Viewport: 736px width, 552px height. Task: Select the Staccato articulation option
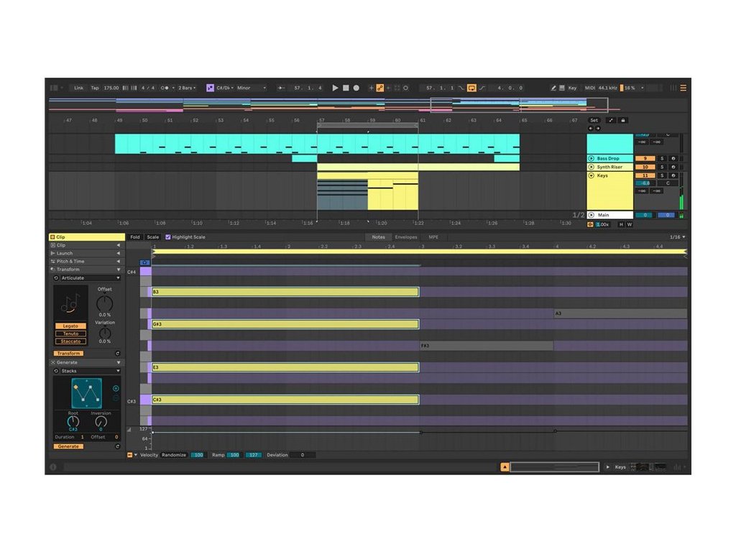click(x=70, y=341)
